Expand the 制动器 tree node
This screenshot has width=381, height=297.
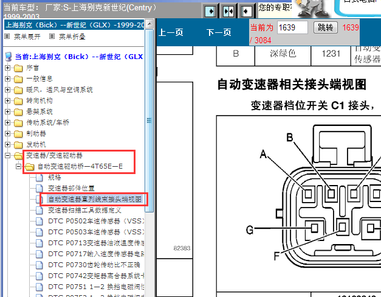(x=7, y=134)
